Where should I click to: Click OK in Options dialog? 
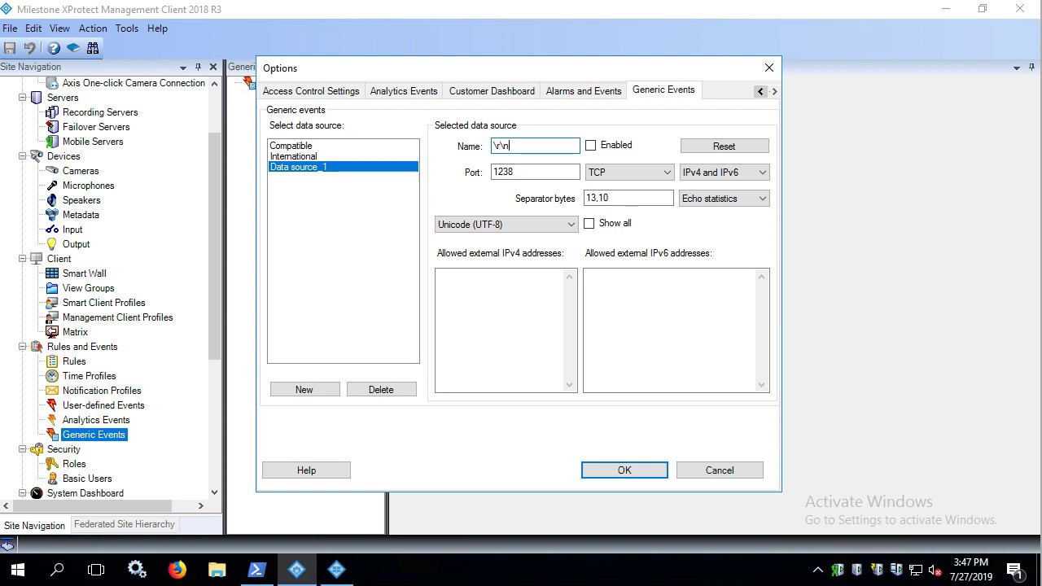(x=624, y=470)
